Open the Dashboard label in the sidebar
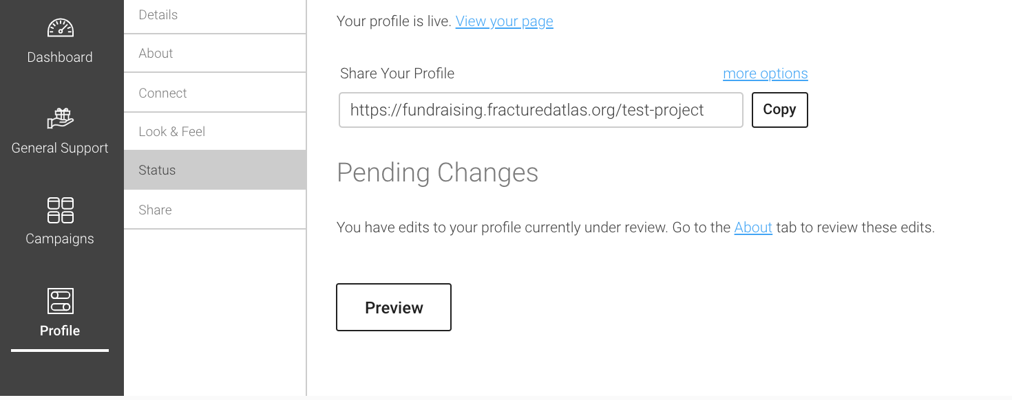The image size is (1012, 400). (60, 57)
